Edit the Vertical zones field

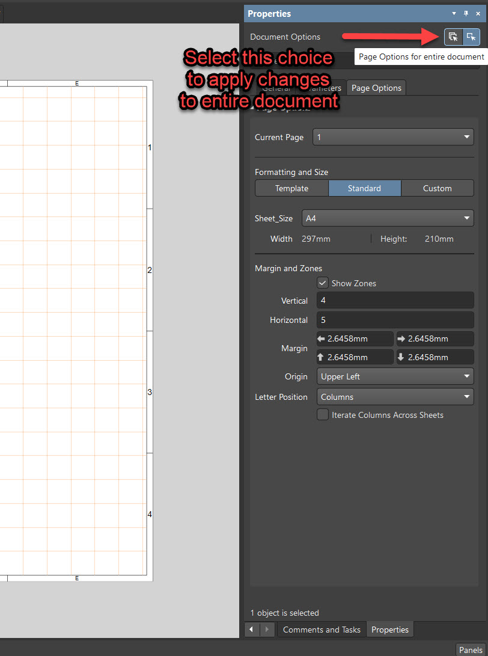395,301
